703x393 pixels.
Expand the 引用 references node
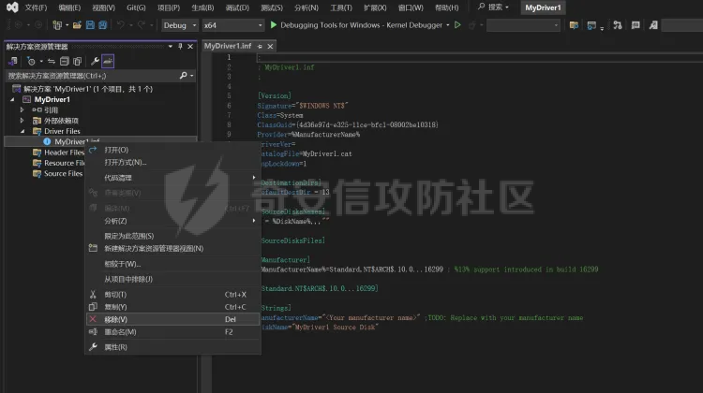click(22, 109)
